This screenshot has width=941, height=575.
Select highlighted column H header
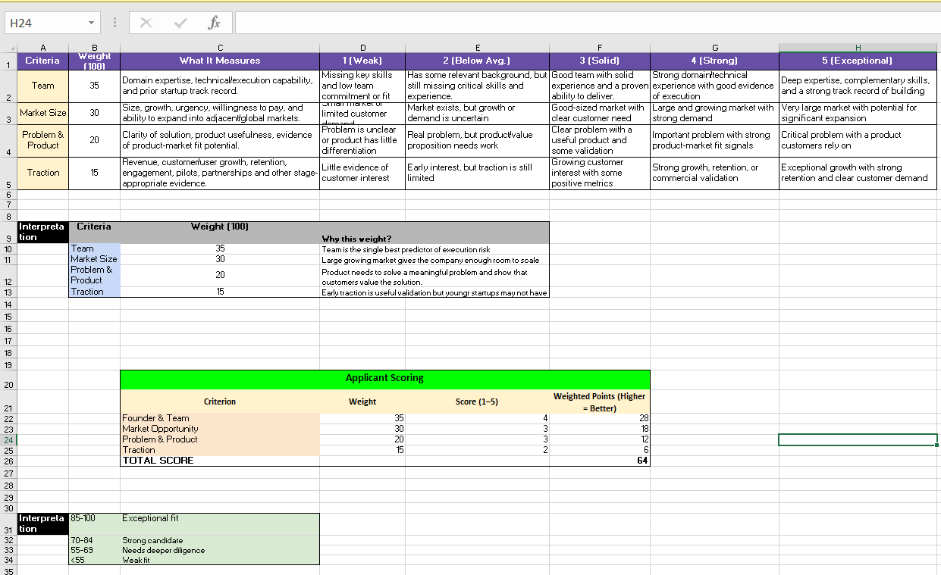pos(858,47)
